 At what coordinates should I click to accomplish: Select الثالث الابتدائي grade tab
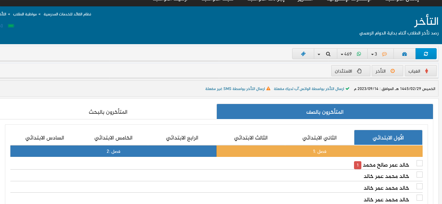coord(251,138)
